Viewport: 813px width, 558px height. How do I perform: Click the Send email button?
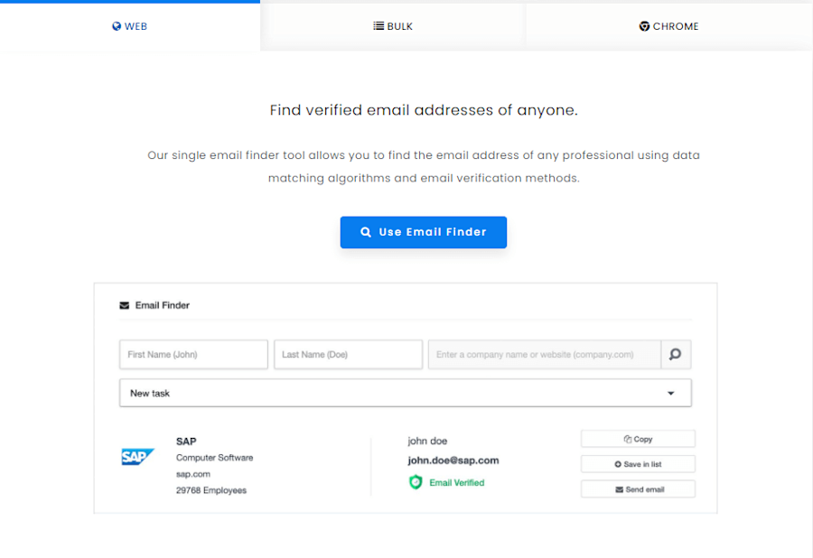(x=638, y=488)
